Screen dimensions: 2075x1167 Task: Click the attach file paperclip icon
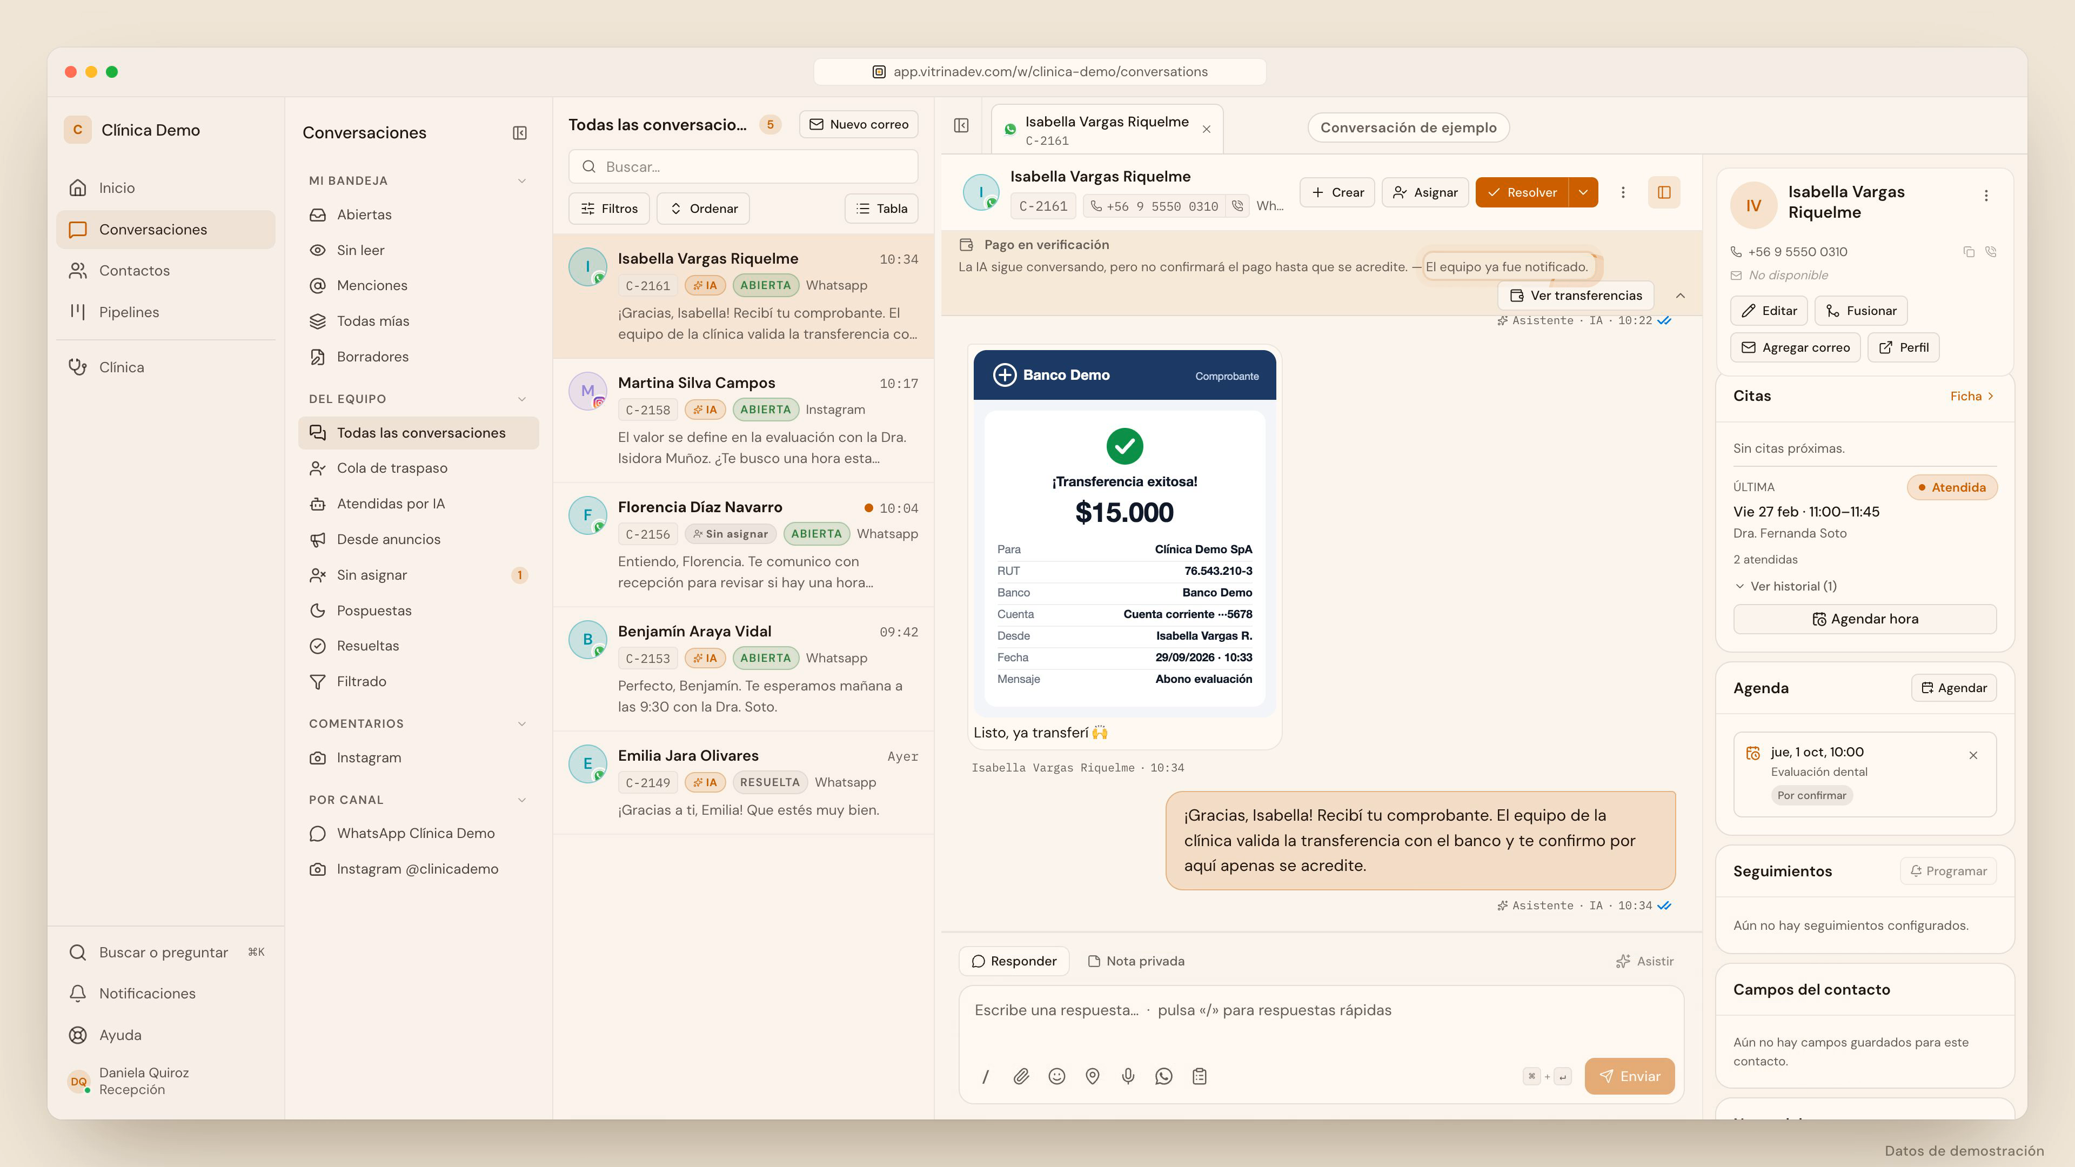[x=1021, y=1076]
